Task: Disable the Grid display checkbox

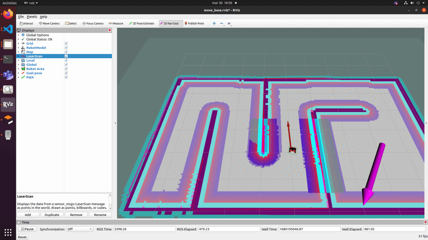Action: [x=66, y=43]
